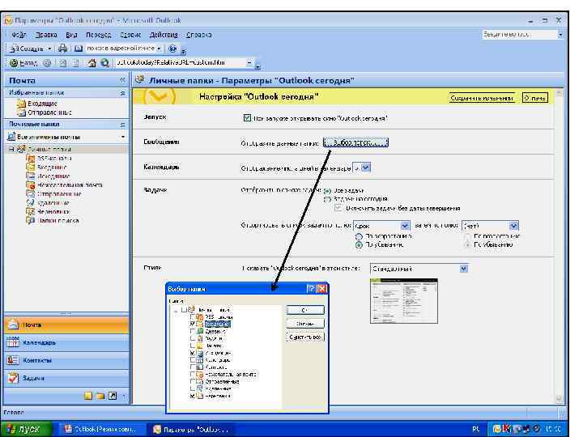The width and height of the screenshot is (583, 437).
Task: Open the address bar URL dropdown
Action: (249, 63)
